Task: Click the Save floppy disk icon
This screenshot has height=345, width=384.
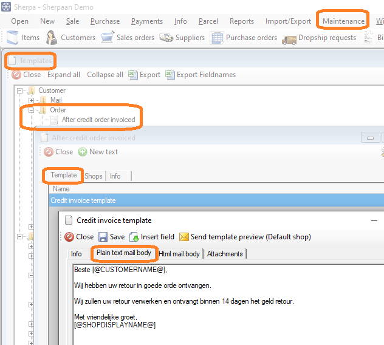Action: pos(103,237)
